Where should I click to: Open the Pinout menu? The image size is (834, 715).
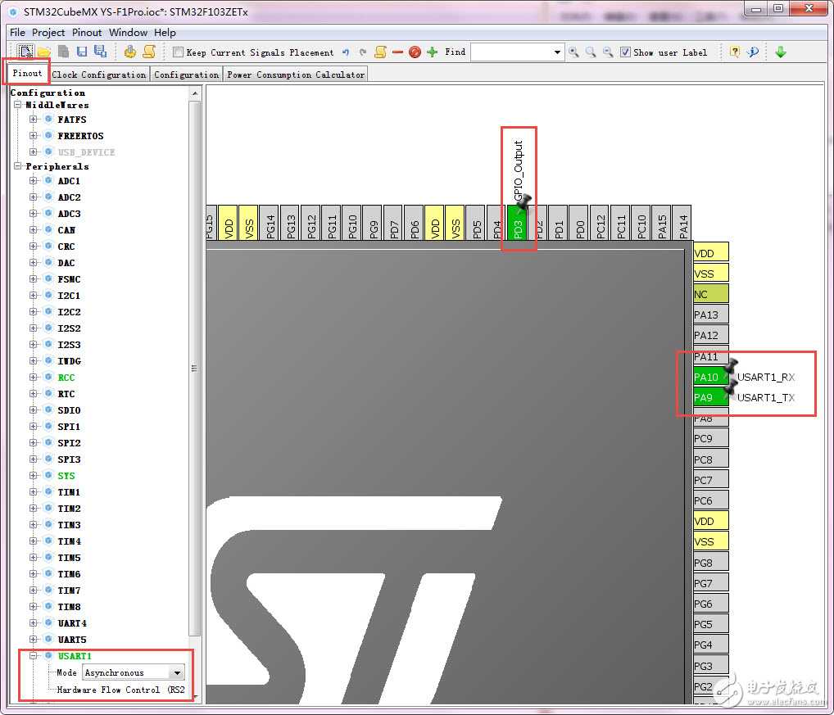(x=87, y=33)
